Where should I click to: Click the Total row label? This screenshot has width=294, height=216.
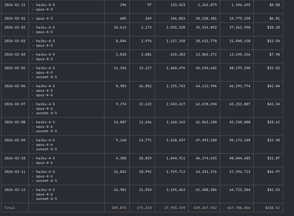[9, 208]
